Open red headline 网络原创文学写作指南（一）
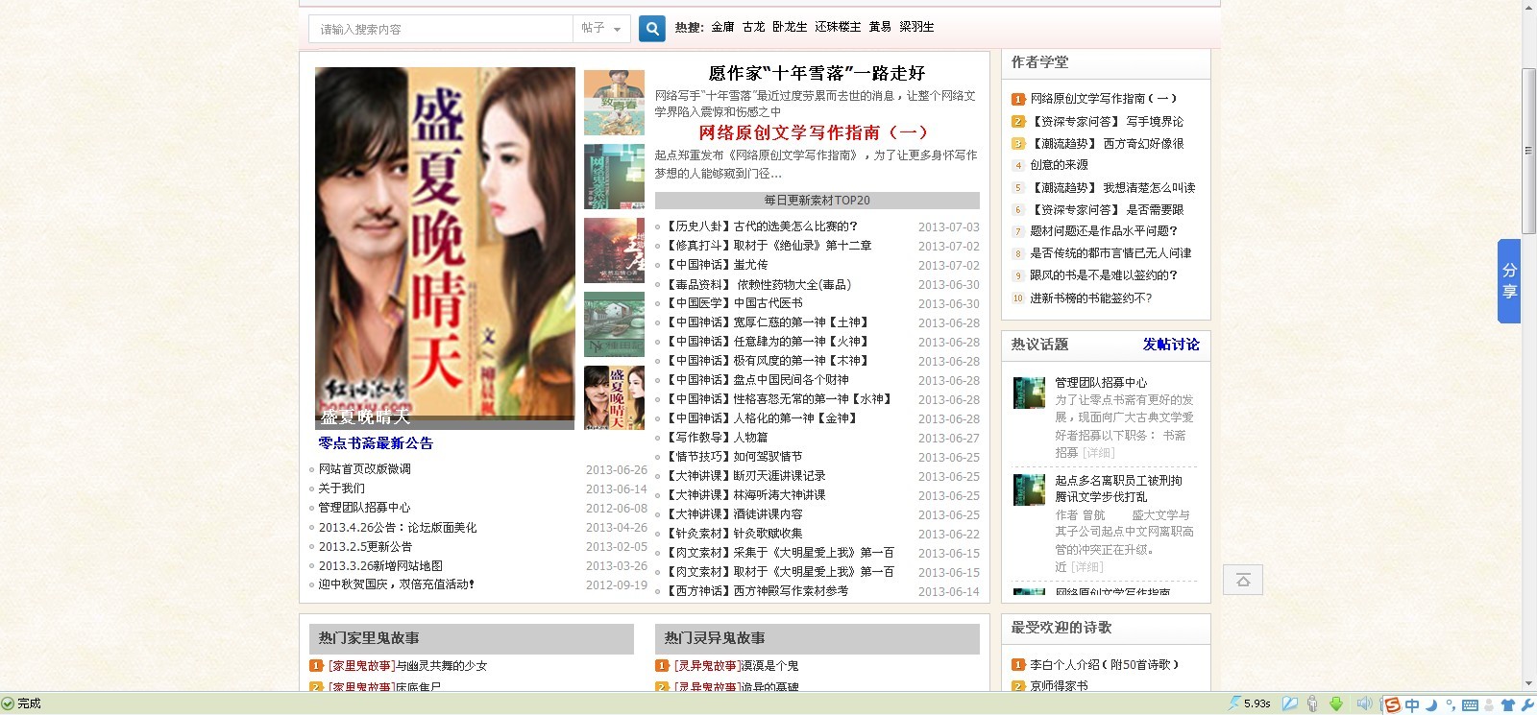1537x715 pixels. (x=813, y=132)
